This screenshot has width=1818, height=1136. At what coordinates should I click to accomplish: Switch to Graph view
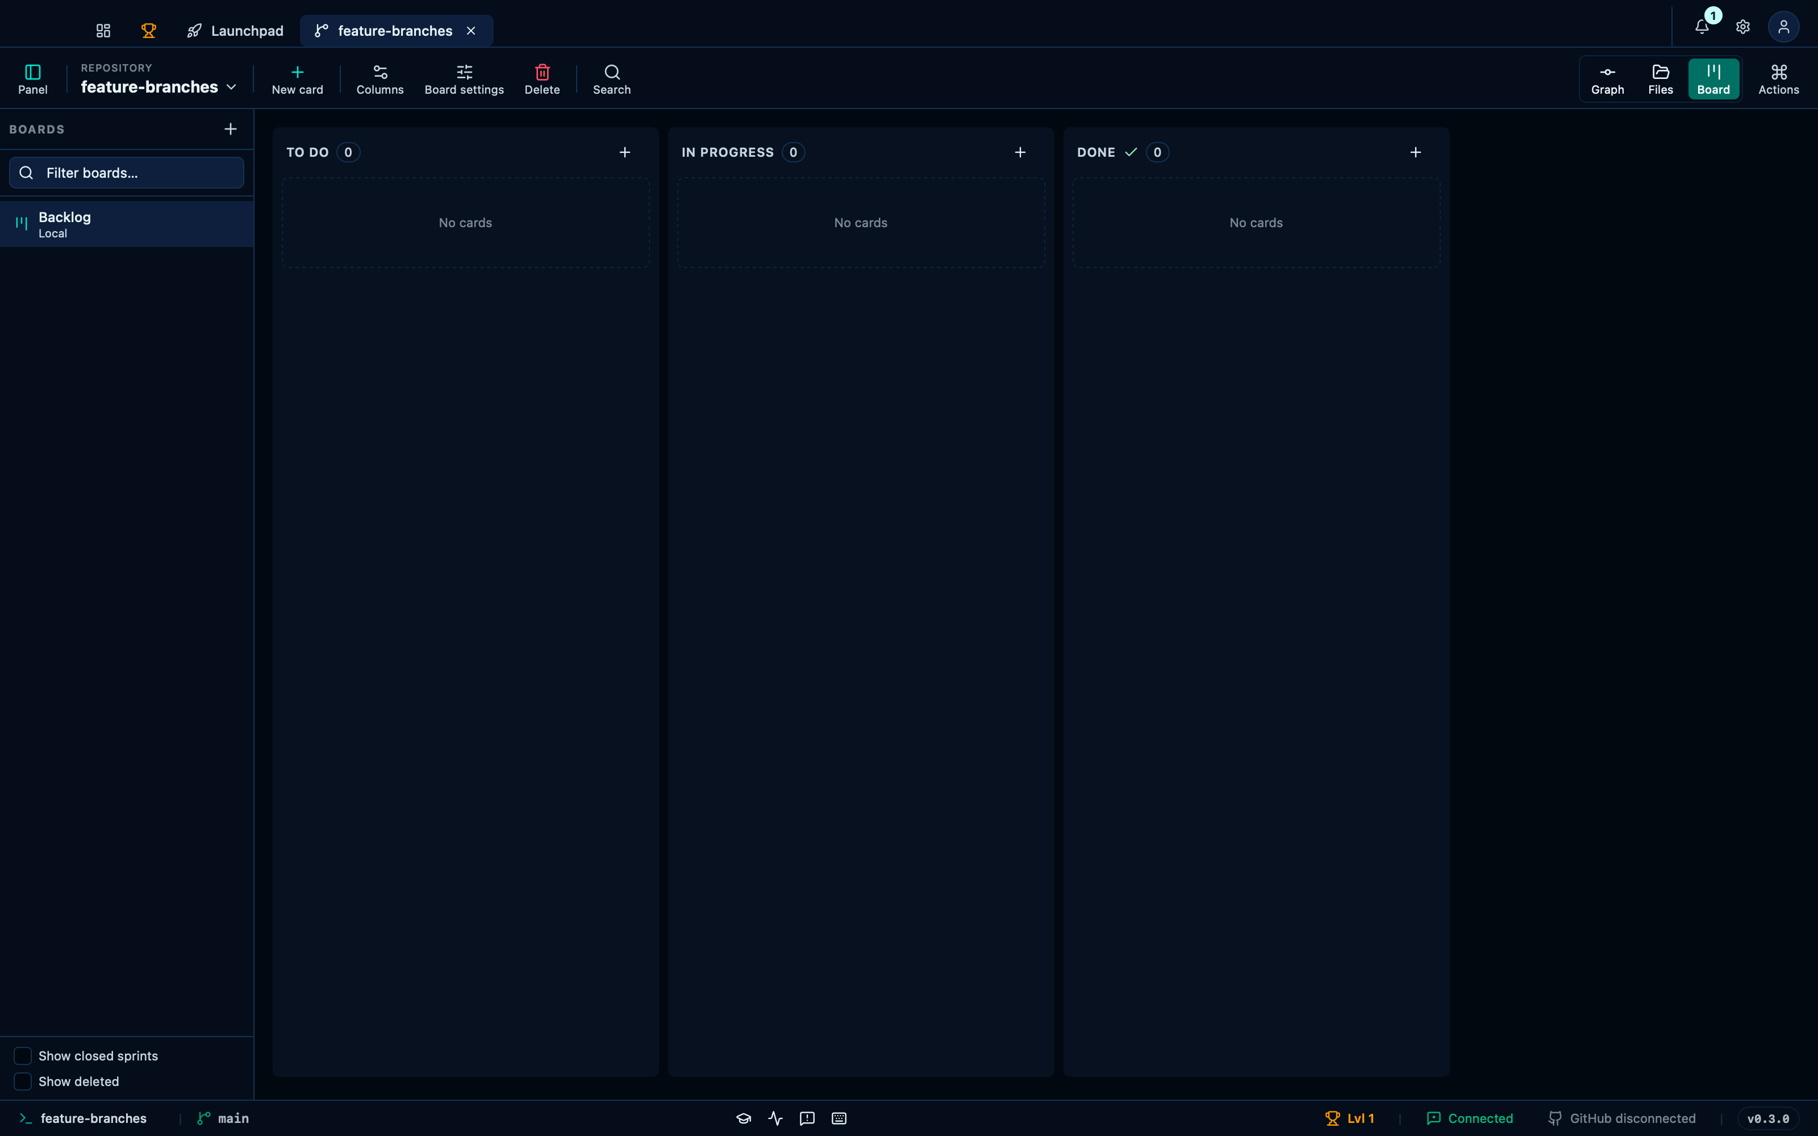pyautogui.click(x=1608, y=79)
